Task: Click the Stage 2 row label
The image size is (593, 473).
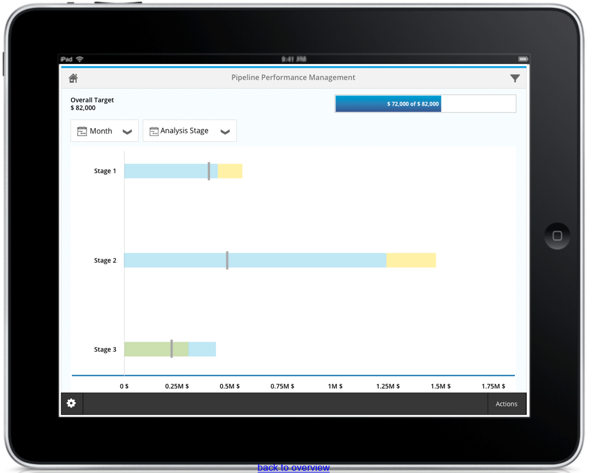Action: coord(105,260)
